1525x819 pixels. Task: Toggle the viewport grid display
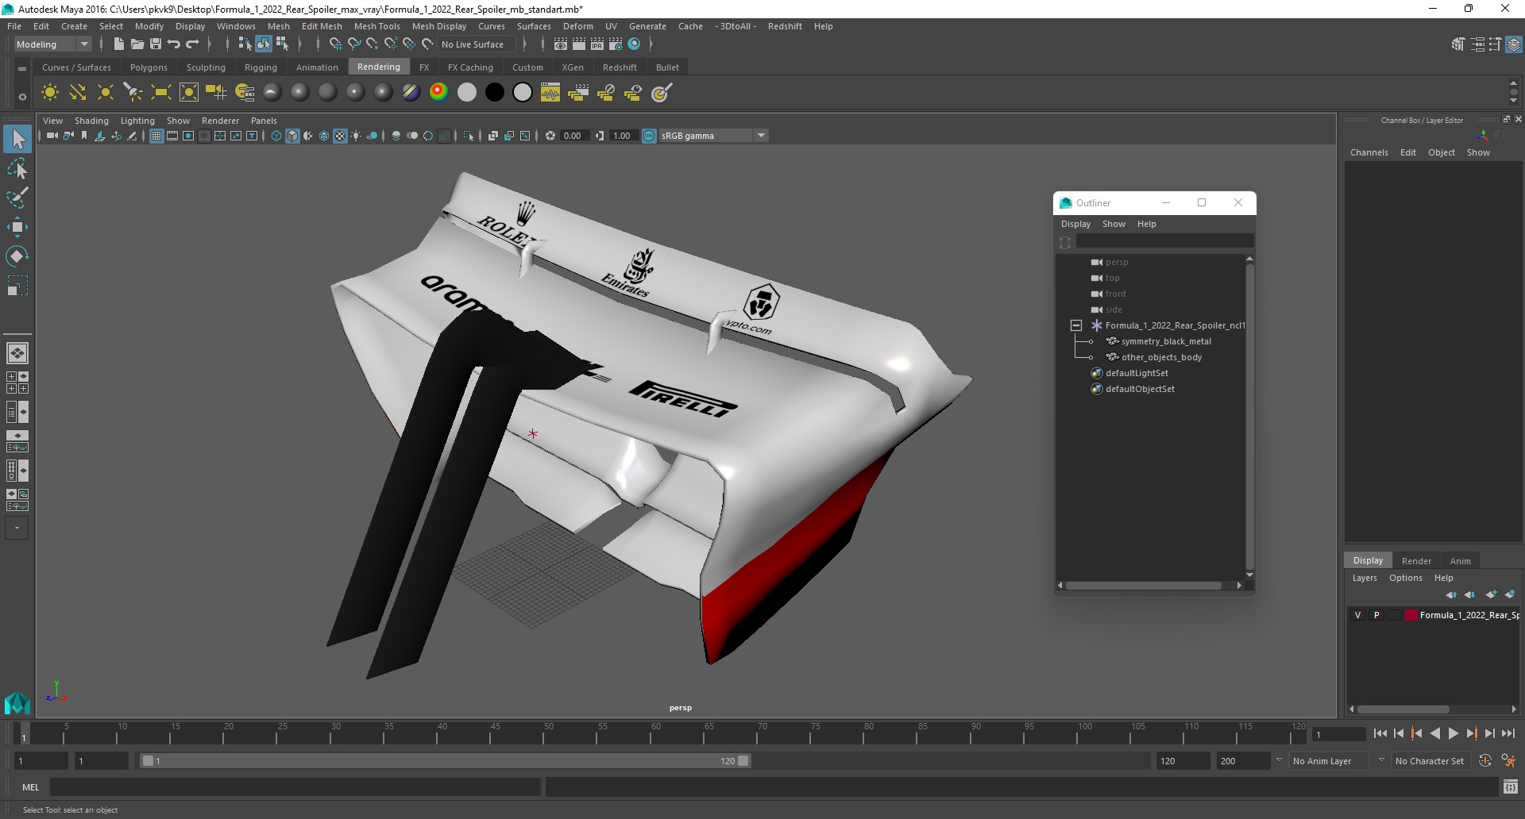[156, 136]
